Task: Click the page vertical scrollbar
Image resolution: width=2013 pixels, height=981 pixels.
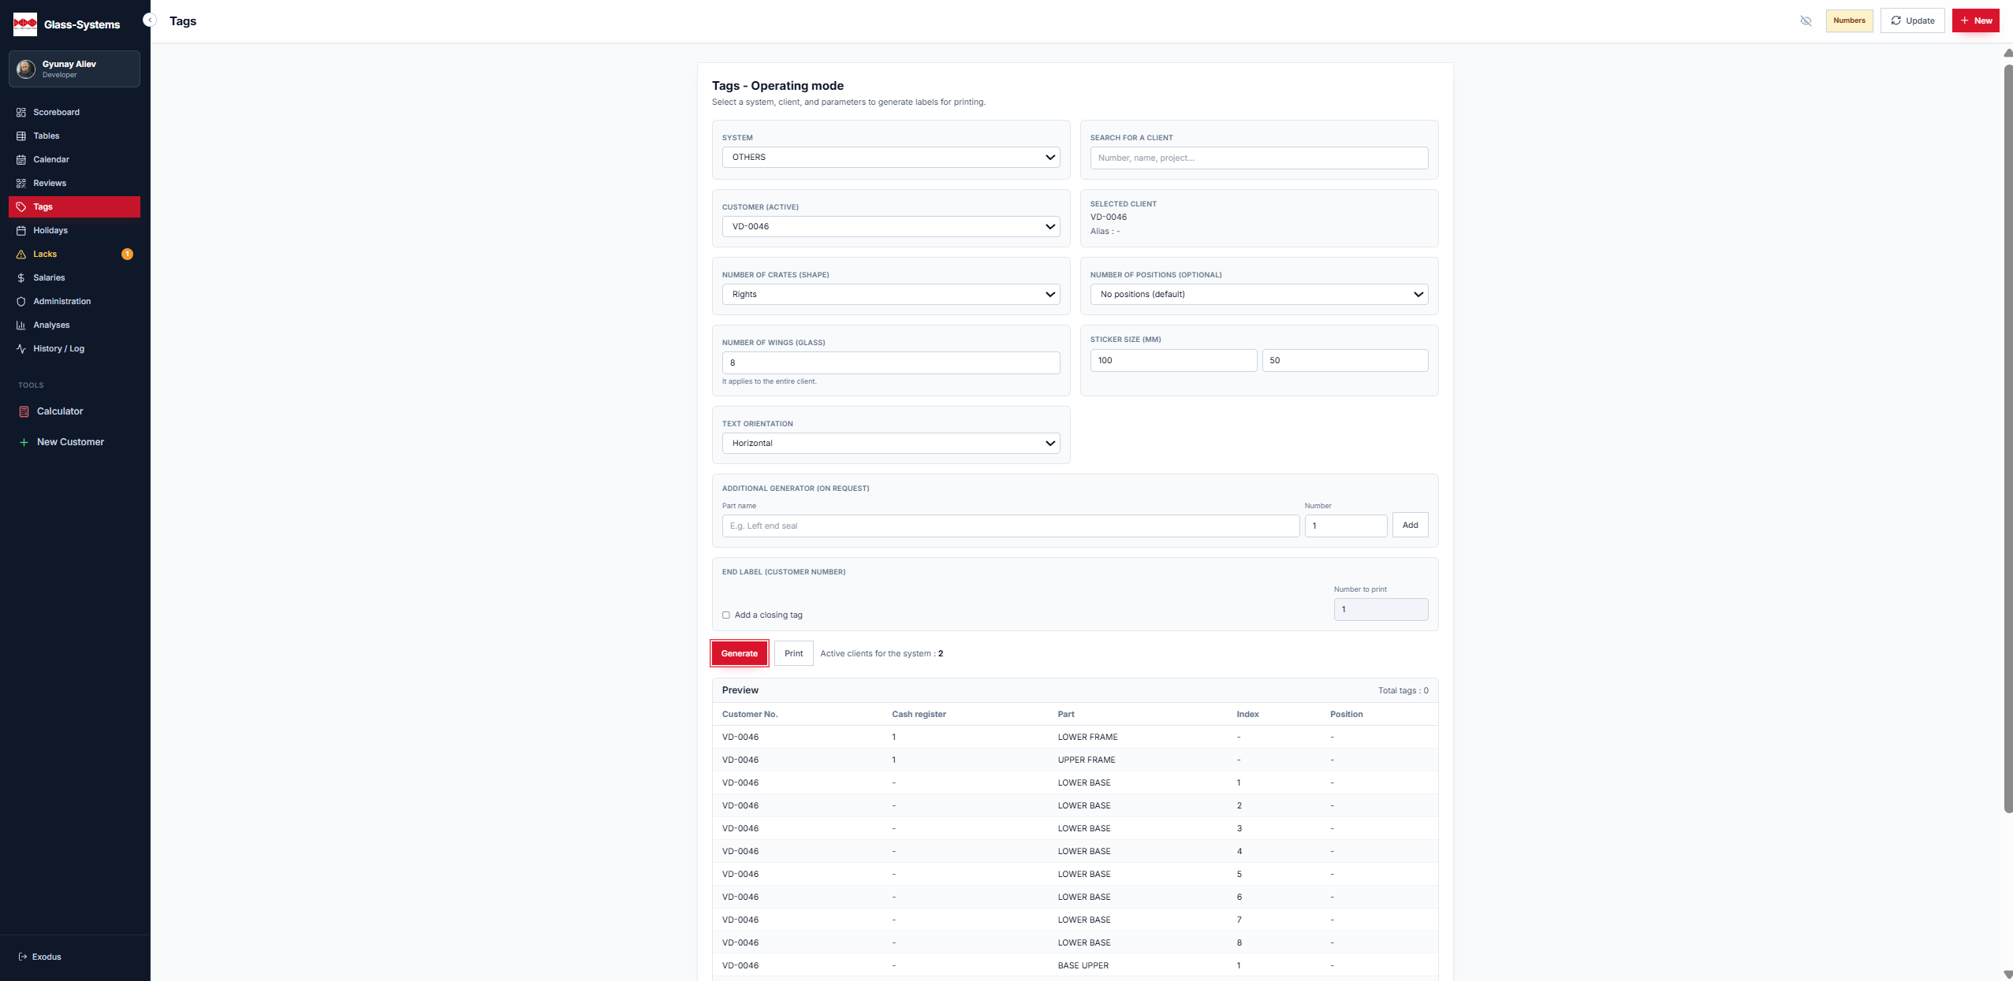Action: tap(2007, 433)
